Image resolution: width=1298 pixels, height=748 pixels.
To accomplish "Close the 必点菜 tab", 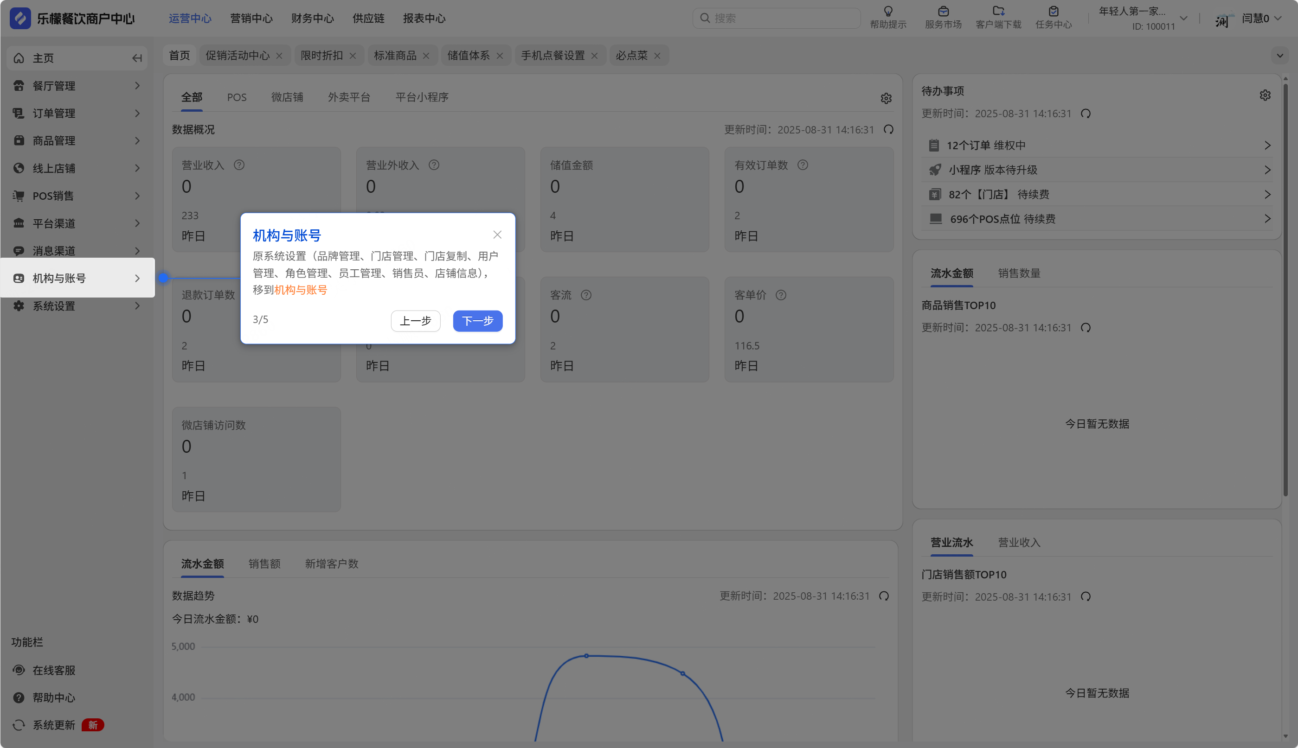I will coord(657,56).
